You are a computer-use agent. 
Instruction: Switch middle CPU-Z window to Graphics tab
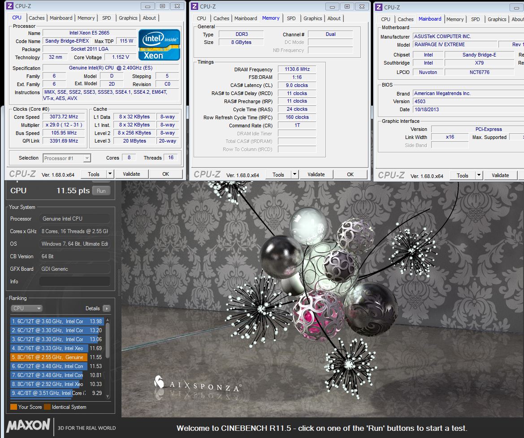312,18
